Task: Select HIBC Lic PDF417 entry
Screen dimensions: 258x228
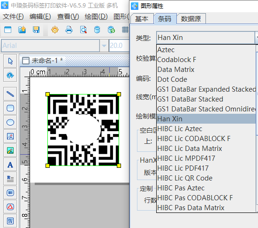Action: point(206,168)
